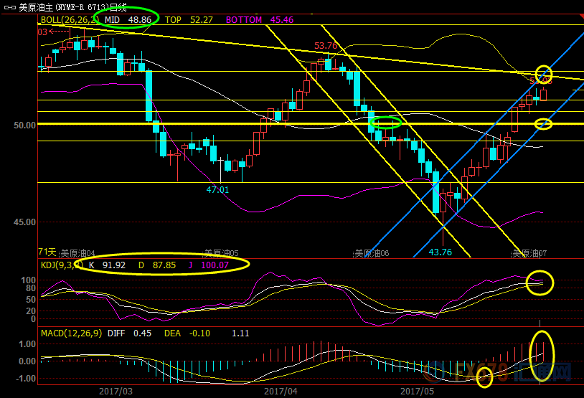Viewport: 584px width, 398px height.
Task: Open the KDJ(9,3,3) indicator label
Action: point(62,265)
